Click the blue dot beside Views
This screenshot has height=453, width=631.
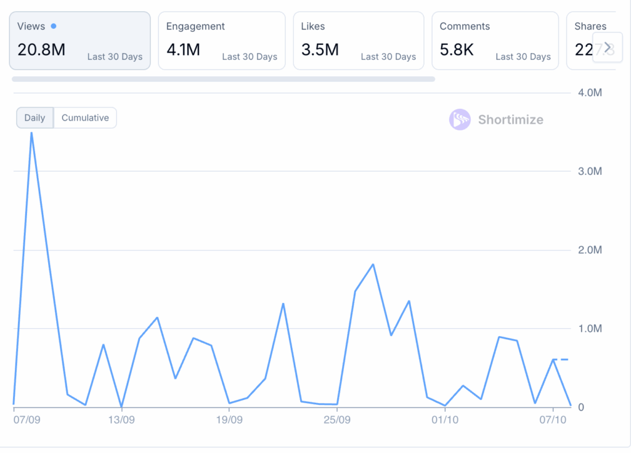(54, 26)
